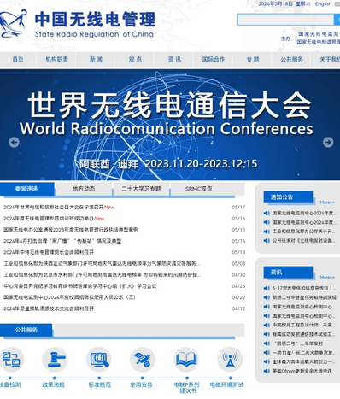The height and width of the screenshot is (399, 340).
Task: Open 中心党委召开党纪学习教育读书班 article
Action: point(80,286)
